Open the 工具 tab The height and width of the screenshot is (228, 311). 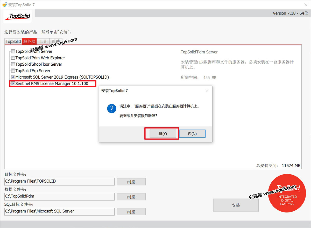point(43,42)
